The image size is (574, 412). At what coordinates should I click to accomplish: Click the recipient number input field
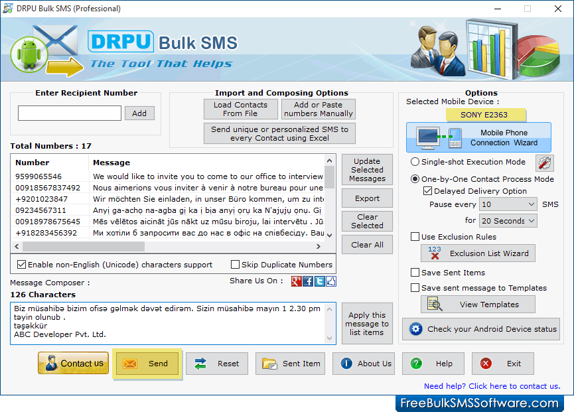point(70,113)
